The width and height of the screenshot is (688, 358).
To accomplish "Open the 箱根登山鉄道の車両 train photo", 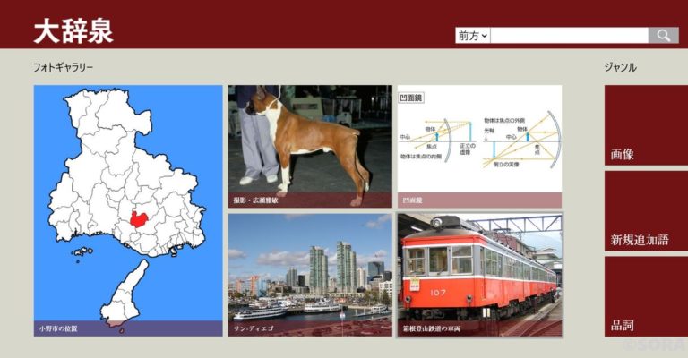I will click(x=479, y=275).
